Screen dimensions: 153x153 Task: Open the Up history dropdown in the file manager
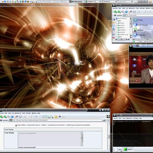(117, 13)
